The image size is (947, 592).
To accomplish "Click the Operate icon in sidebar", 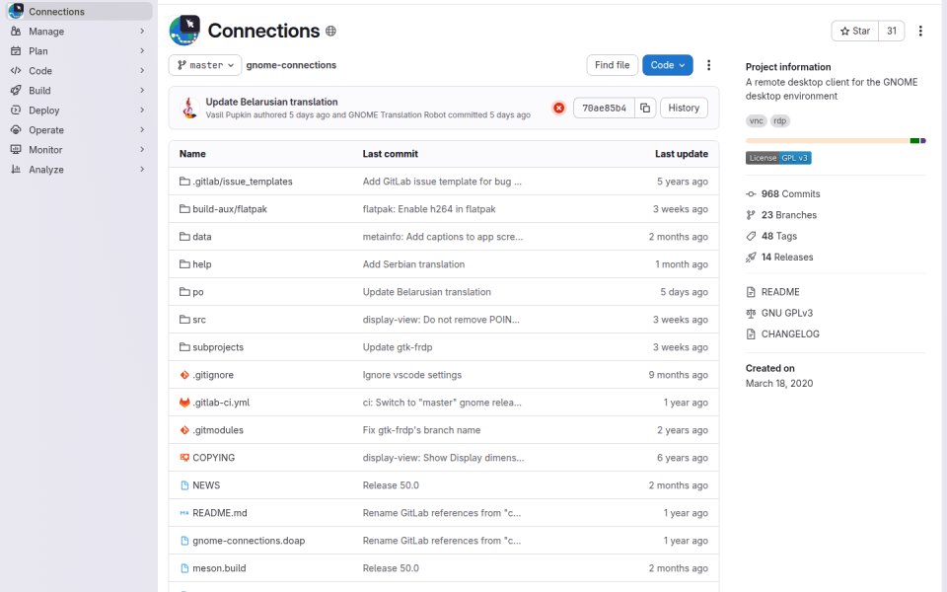I will pos(16,130).
